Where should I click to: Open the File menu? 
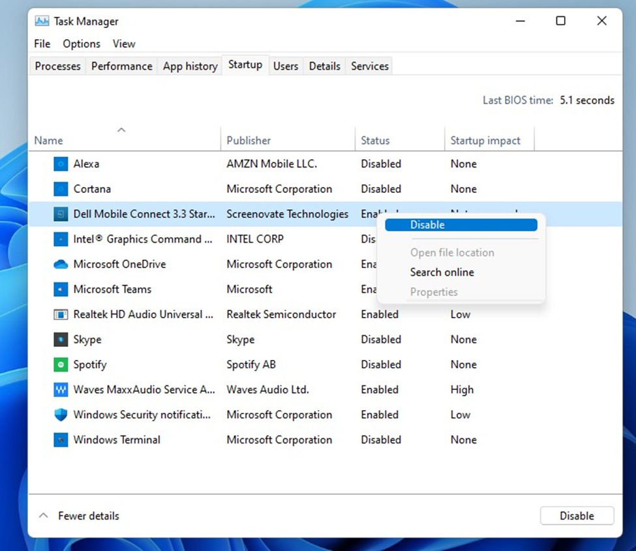point(42,44)
